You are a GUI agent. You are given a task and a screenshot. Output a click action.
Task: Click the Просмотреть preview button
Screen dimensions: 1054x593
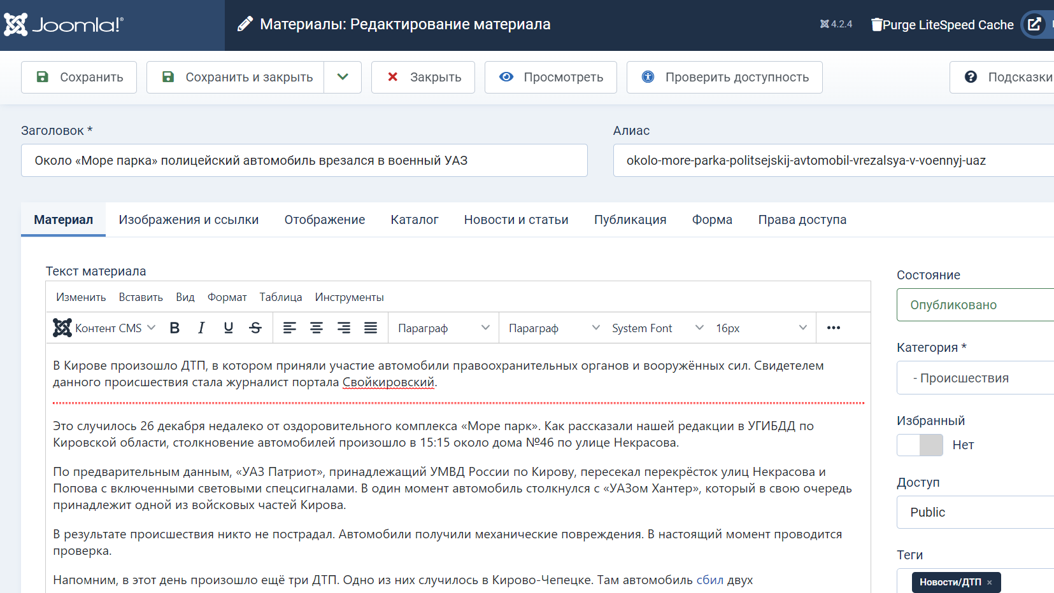point(550,77)
